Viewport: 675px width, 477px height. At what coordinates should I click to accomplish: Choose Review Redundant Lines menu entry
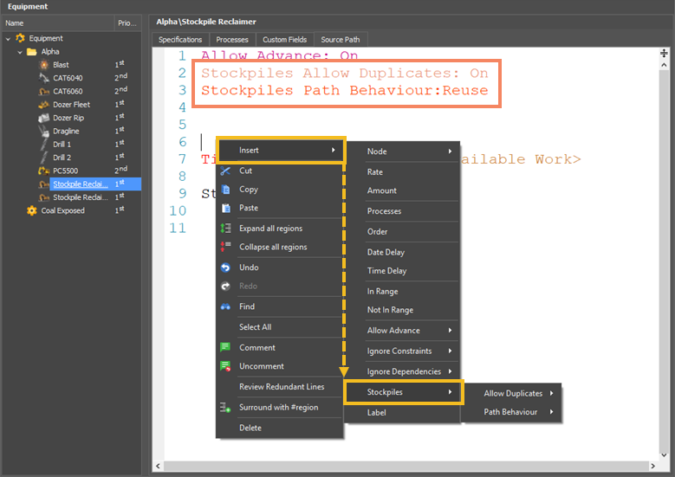click(x=282, y=386)
